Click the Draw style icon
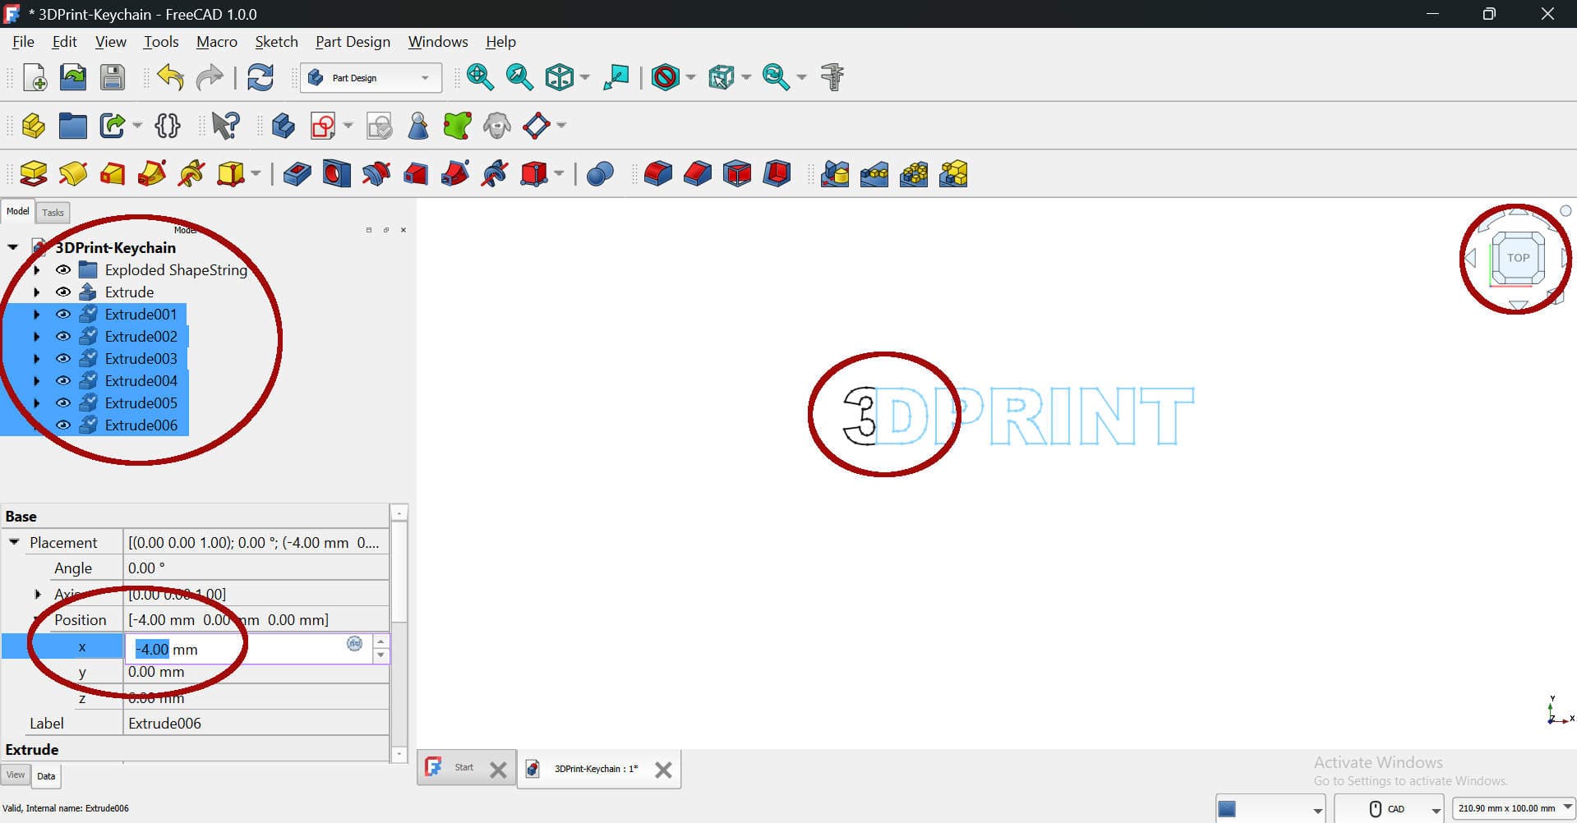This screenshot has height=823, width=1577. (x=666, y=77)
